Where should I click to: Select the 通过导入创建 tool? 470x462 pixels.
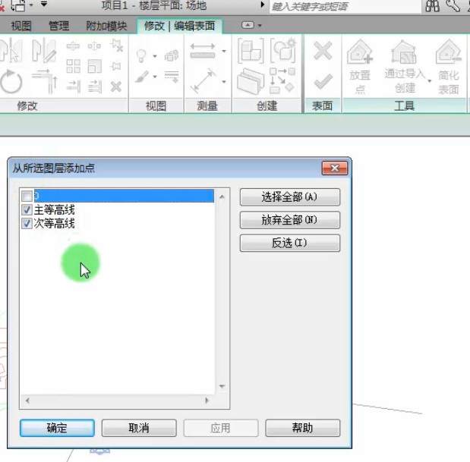[x=405, y=67]
